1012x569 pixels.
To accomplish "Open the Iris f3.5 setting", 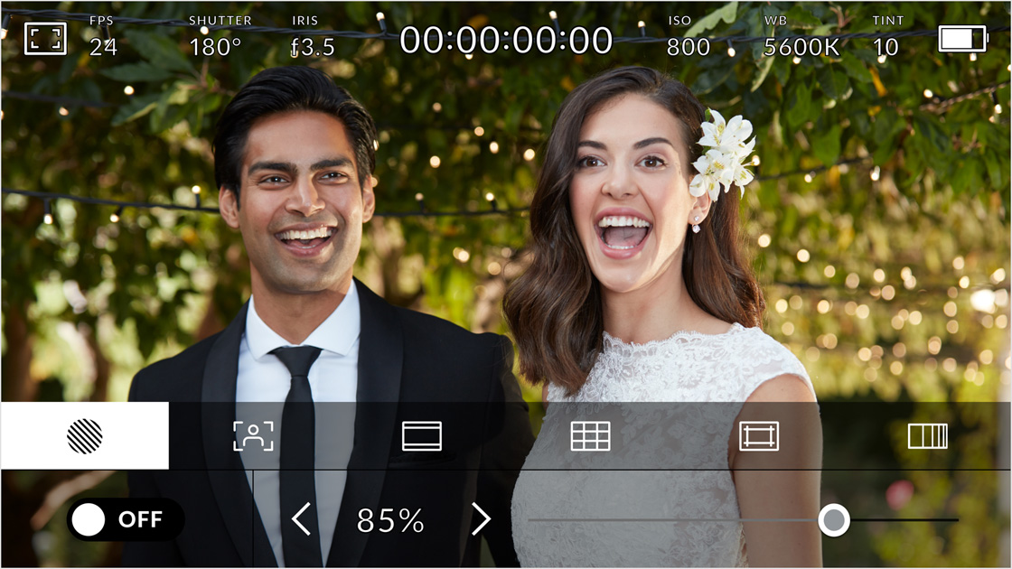I will click(x=313, y=38).
